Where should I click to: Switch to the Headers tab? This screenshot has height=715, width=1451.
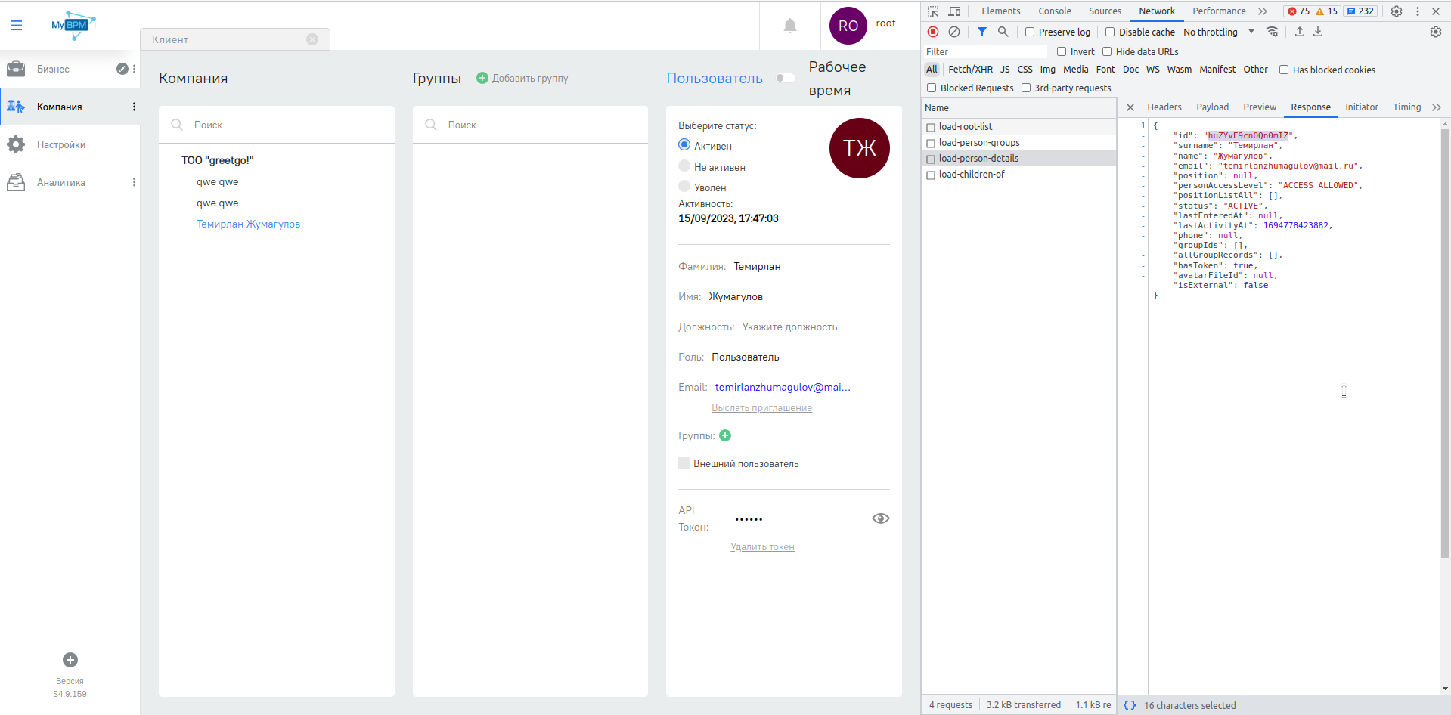pos(1164,107)
